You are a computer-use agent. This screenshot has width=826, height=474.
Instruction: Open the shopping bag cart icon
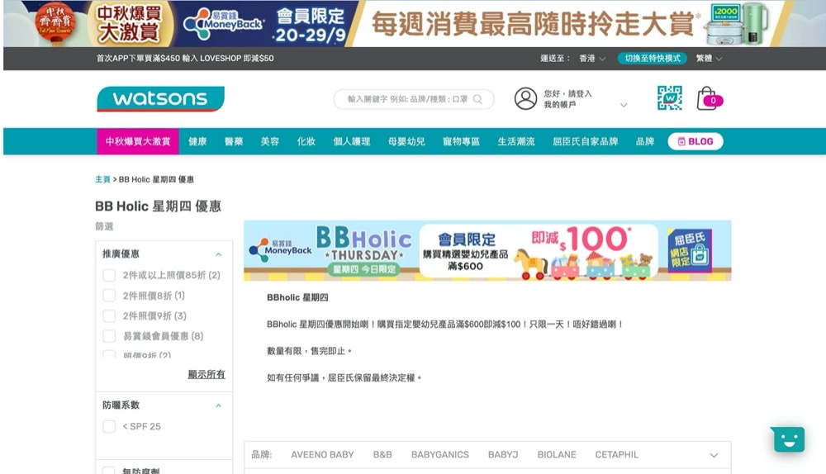(709, 98)
